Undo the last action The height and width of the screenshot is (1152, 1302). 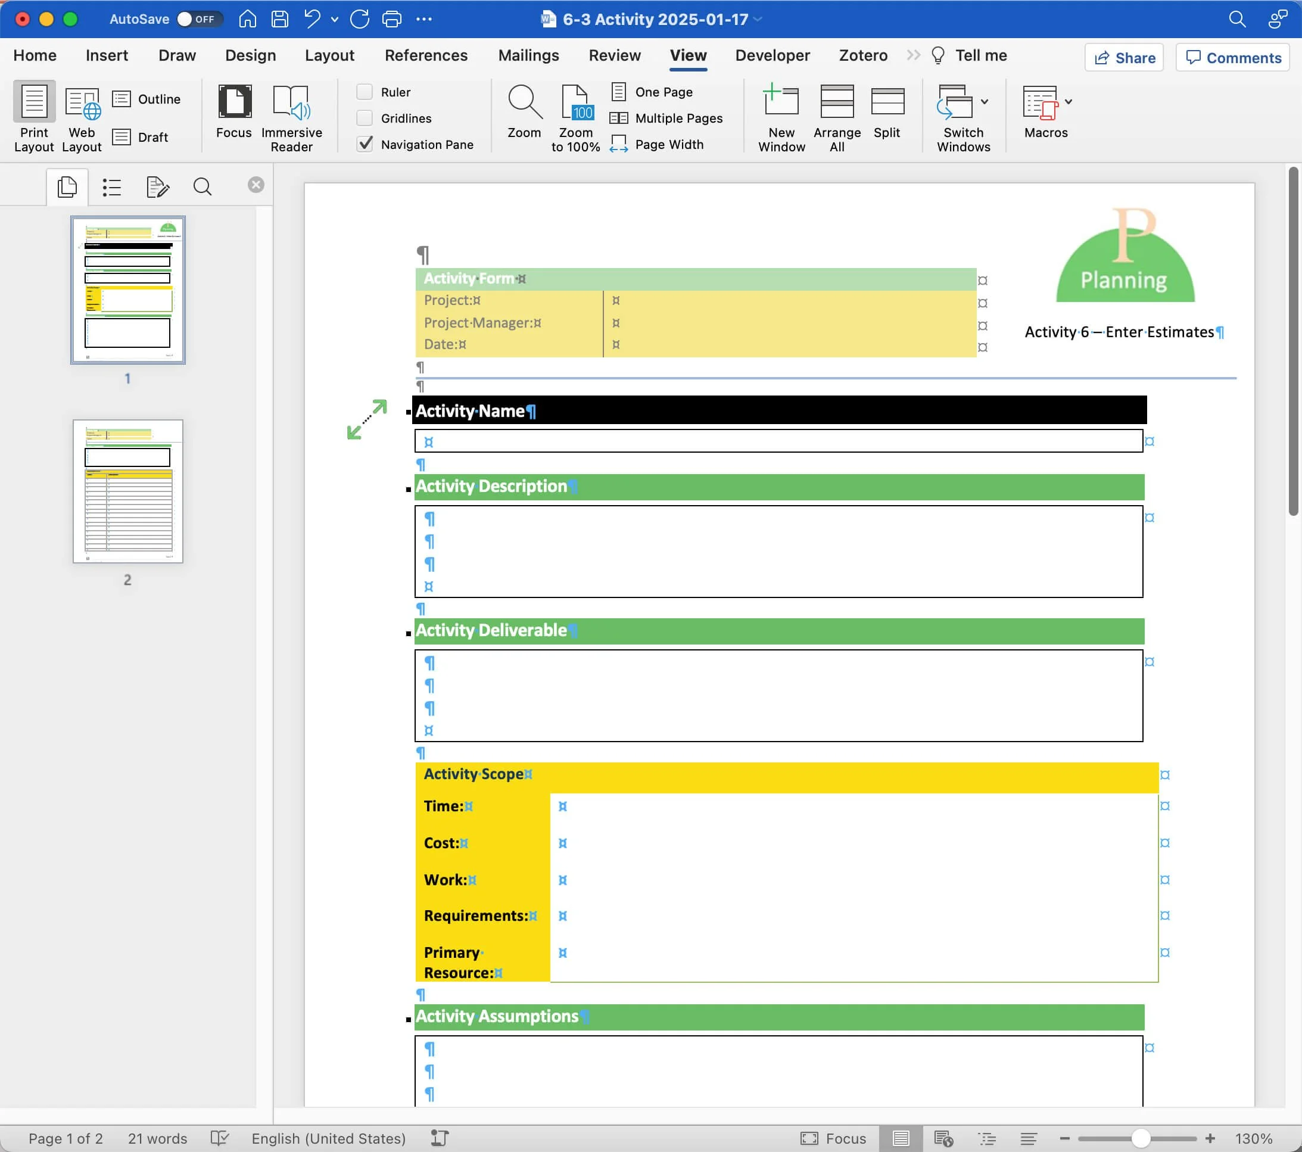tap(312, 19)
